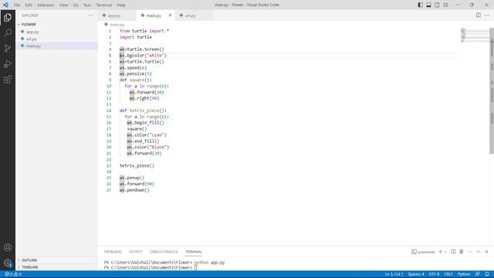Image resolution: width=494 pixels, height=278 pixels.
Task: Open the Terminal menu
Action: click(x=103, y=5)
